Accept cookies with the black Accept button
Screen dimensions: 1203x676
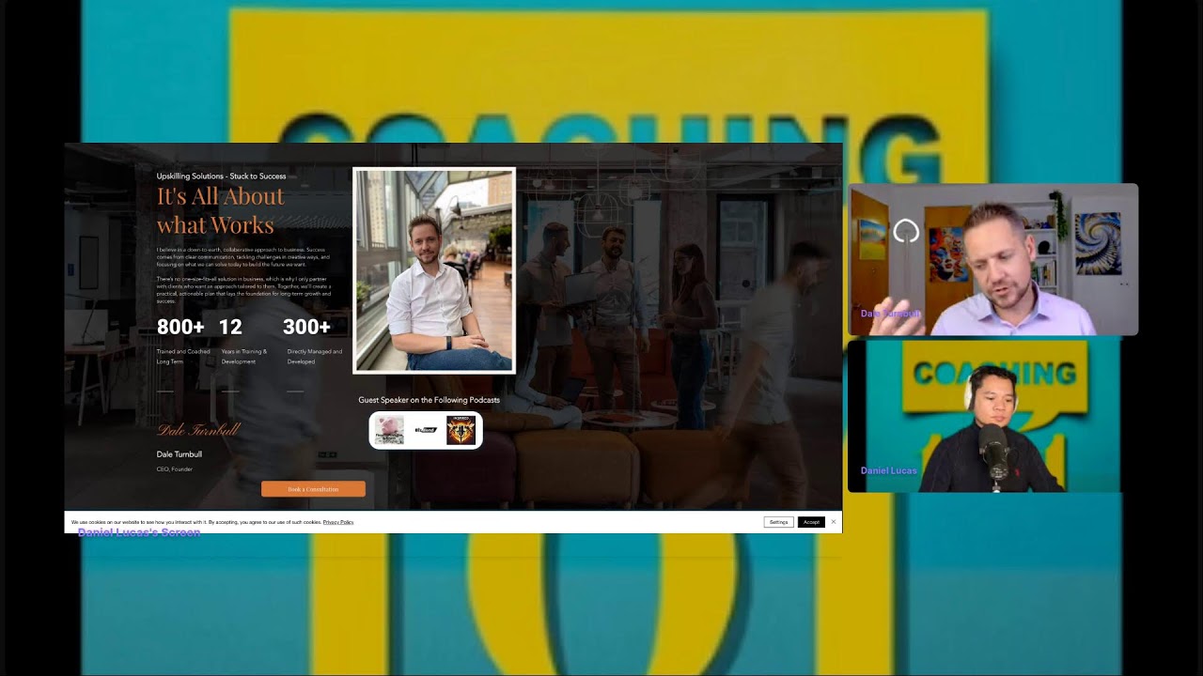(x=811, y=522)
